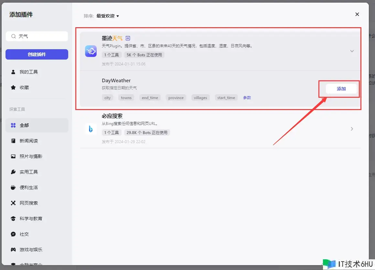Click the search magnifier icon
This screenshot has height=270, width=375.
click(x=14, y=36)
